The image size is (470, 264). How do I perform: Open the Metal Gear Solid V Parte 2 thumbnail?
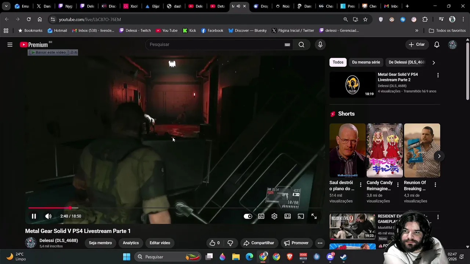[x=352, y=85]
